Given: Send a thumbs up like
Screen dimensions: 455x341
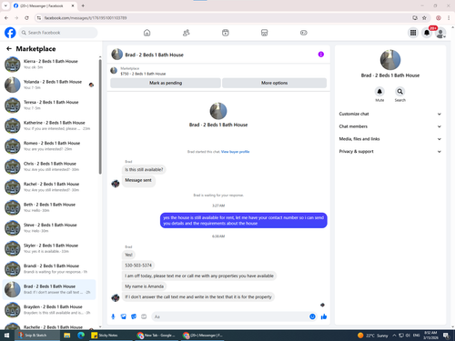Looking at the screenshot, I should click(324, 316).
